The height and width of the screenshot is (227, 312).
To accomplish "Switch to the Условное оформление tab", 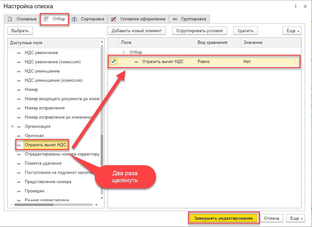I will 138,19.
